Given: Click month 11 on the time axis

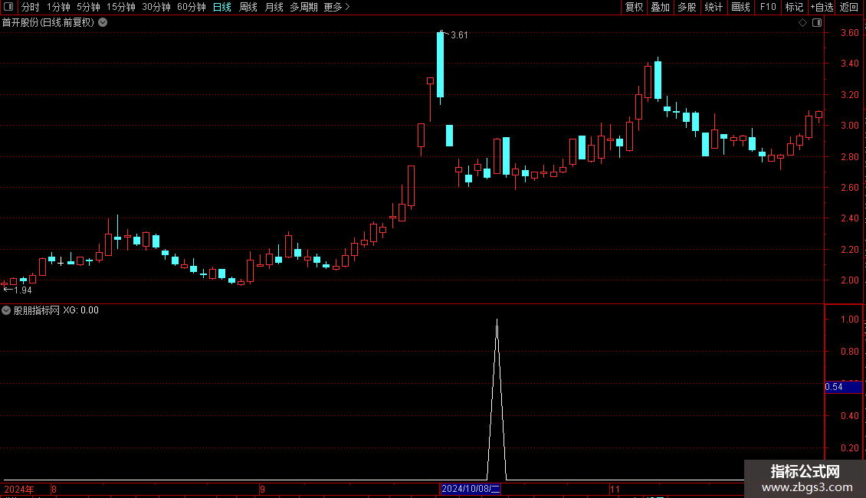Looking at the screenshot, I should [x=615, y=489].
